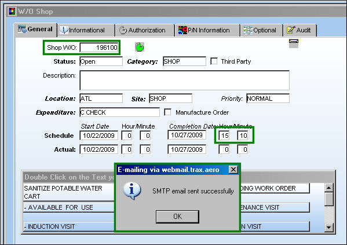Click the cell ending in WORK ORDER

coord(275,188)
